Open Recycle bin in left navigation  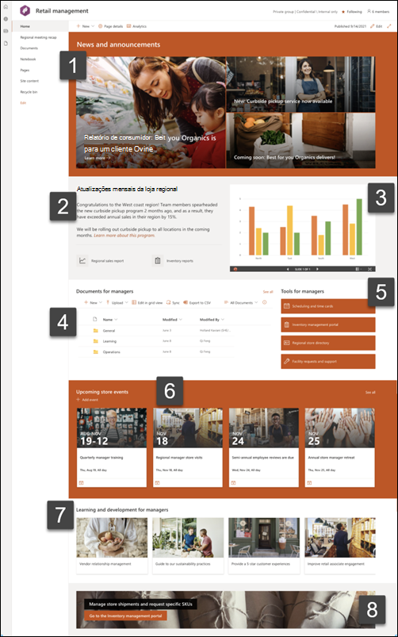(x=29, y=92)
